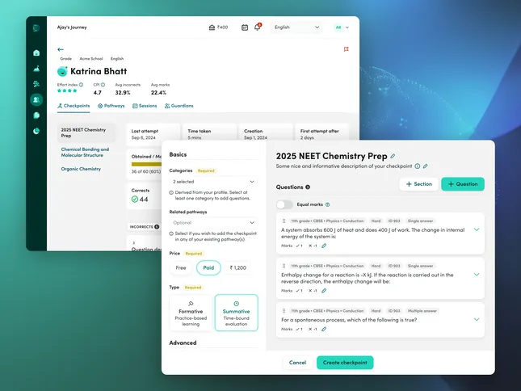Expand the Enthalpy change question

(477, 275)
